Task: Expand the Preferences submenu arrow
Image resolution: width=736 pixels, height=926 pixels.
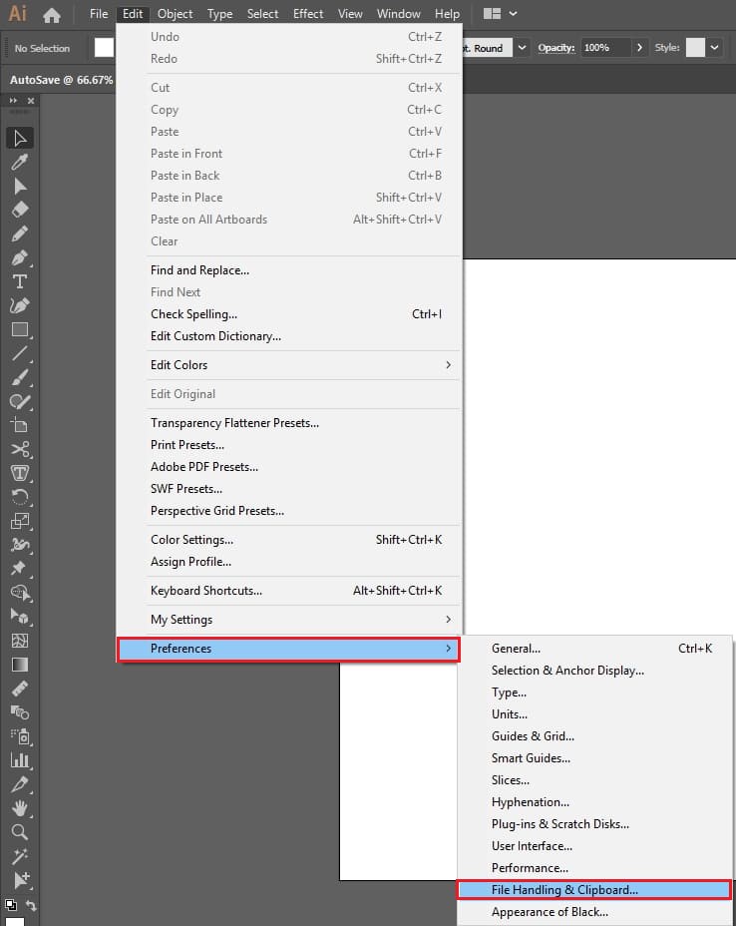Action: tap(448, 649)
